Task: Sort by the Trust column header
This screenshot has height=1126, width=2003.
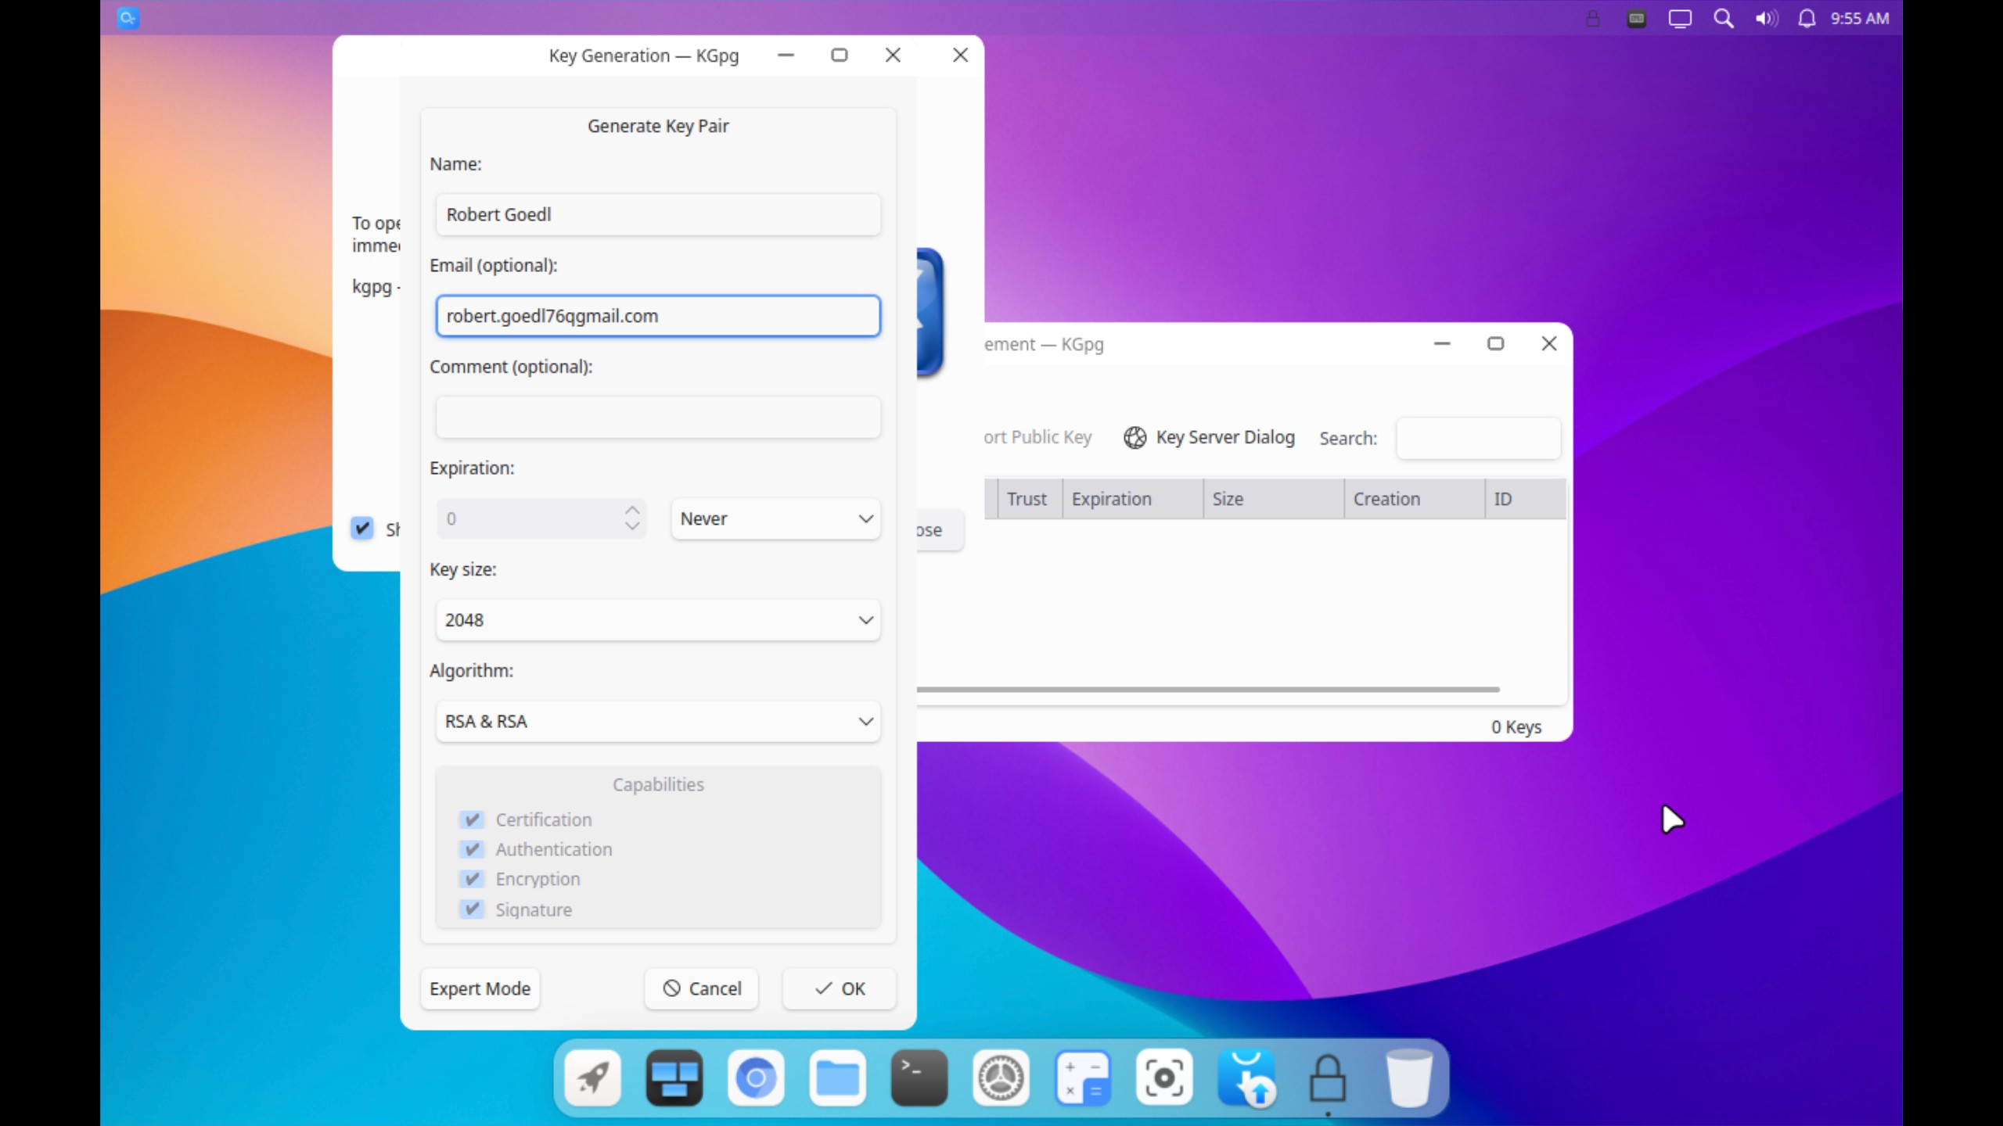Action: (1030, 499)
